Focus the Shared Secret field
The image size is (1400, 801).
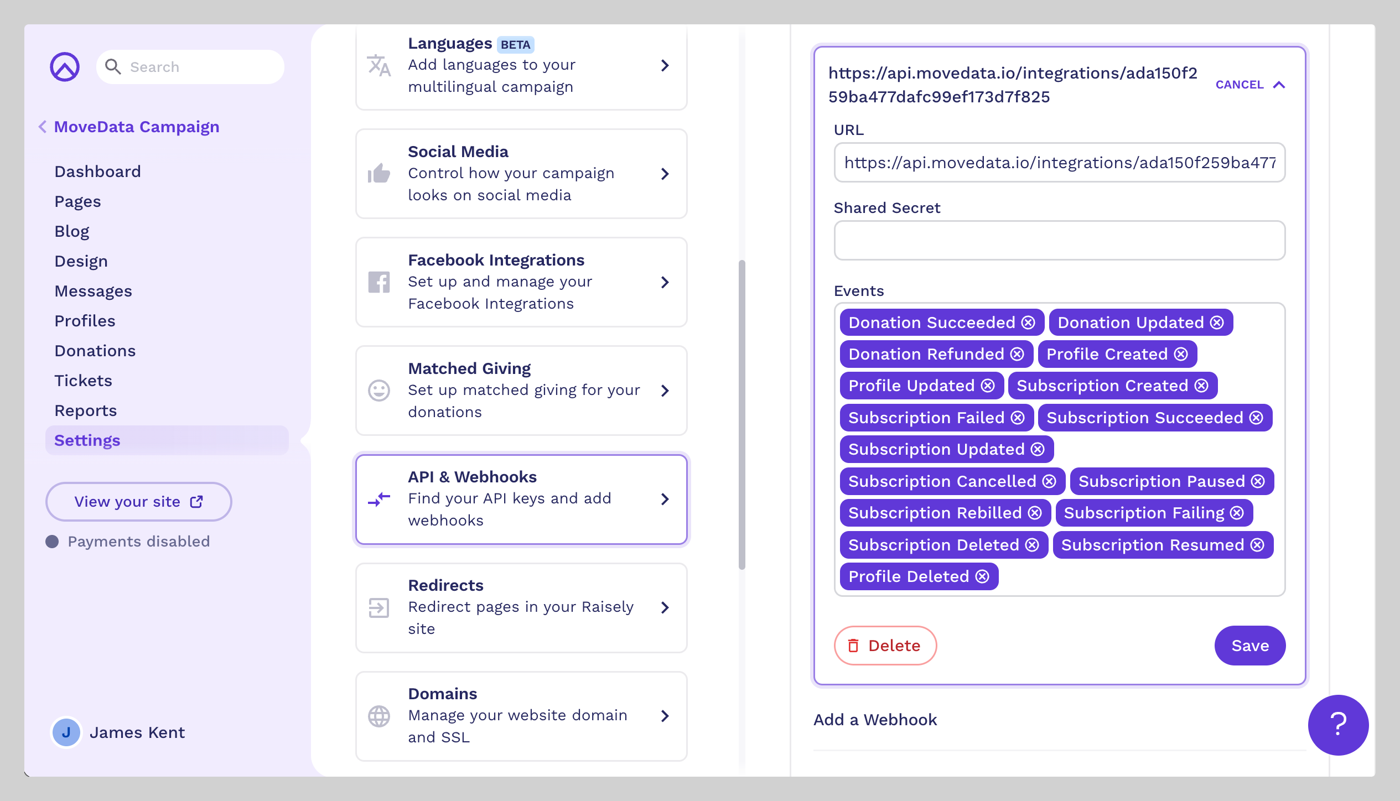point(1059,241)
